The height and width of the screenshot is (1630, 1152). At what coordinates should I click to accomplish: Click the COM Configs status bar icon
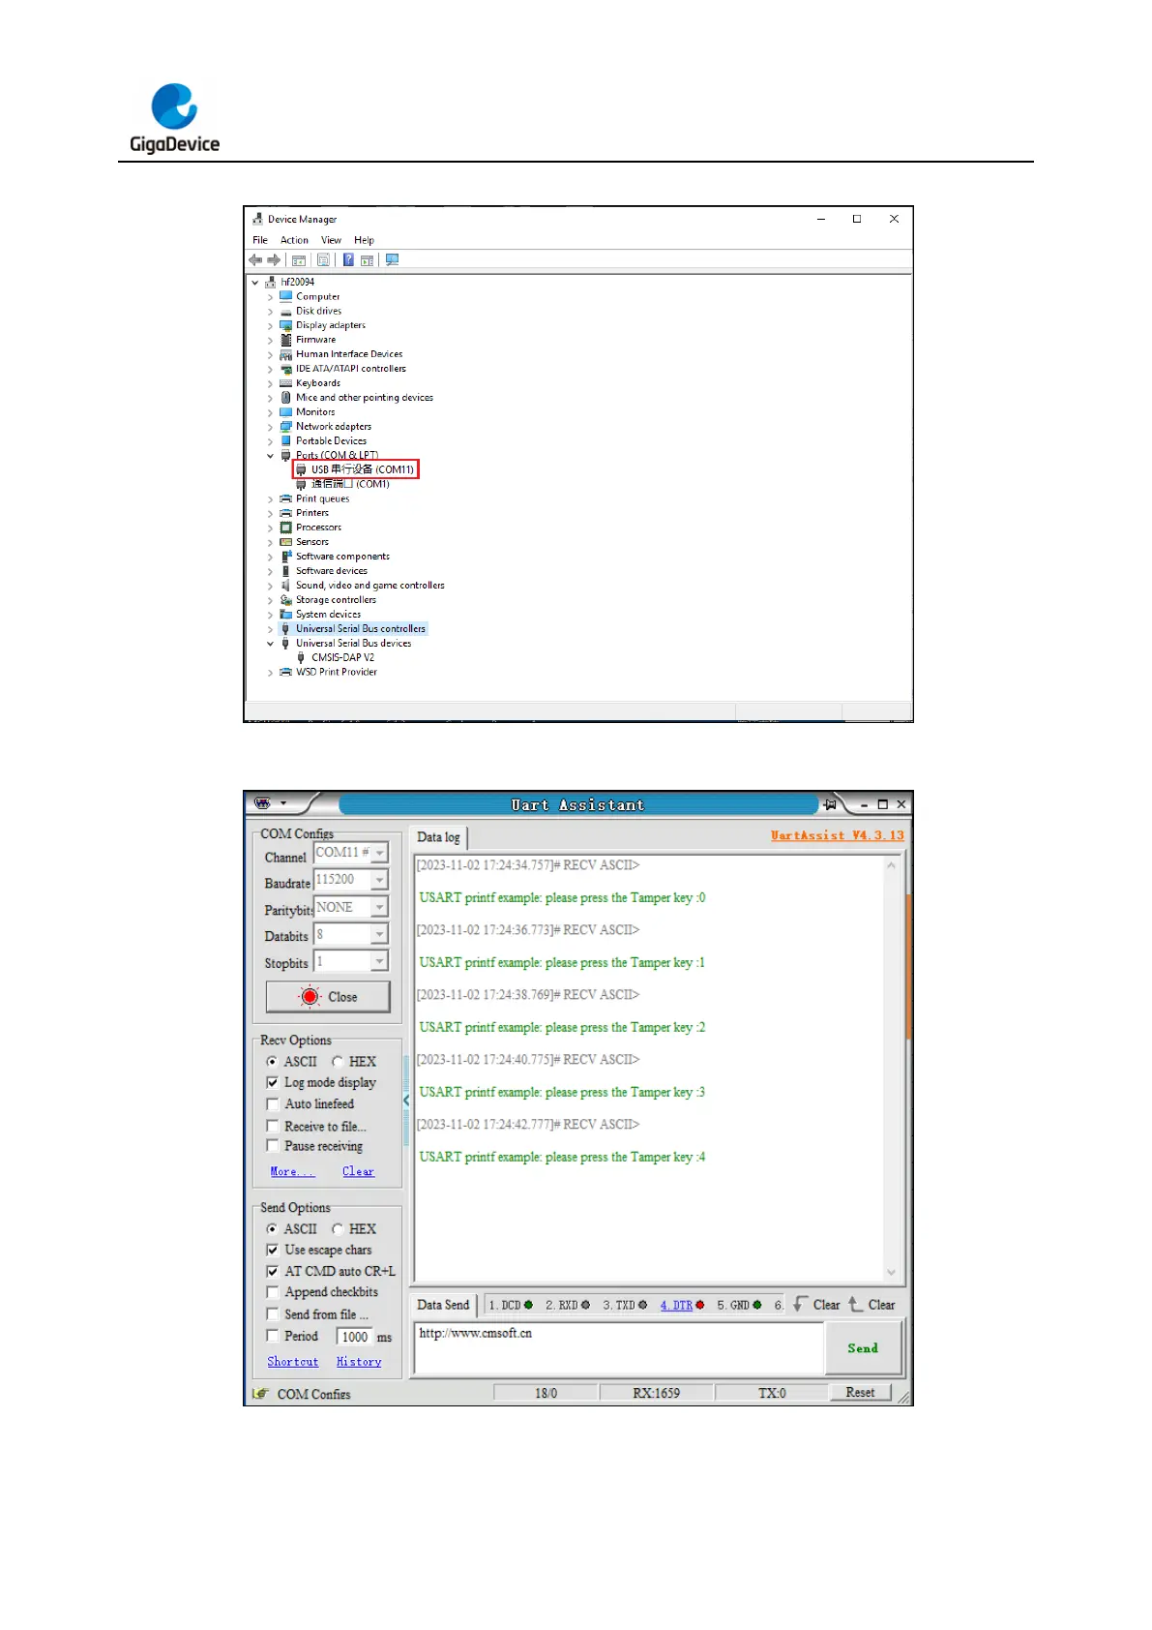260,1394
